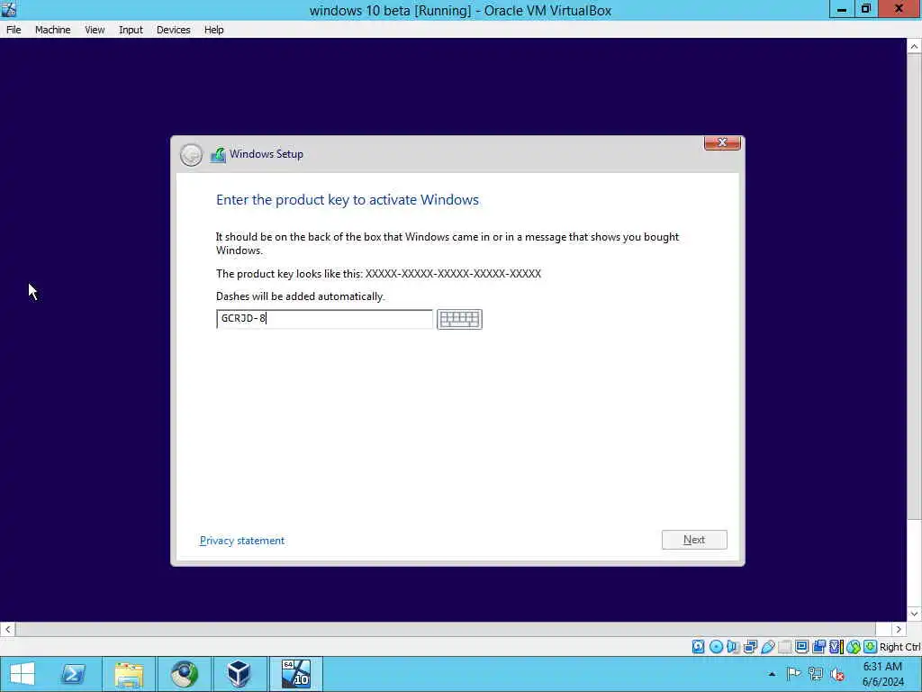Click the USB devices status icon
This screenshot has width=922, height=692.
pyautogui.click(x=768, y=647)
